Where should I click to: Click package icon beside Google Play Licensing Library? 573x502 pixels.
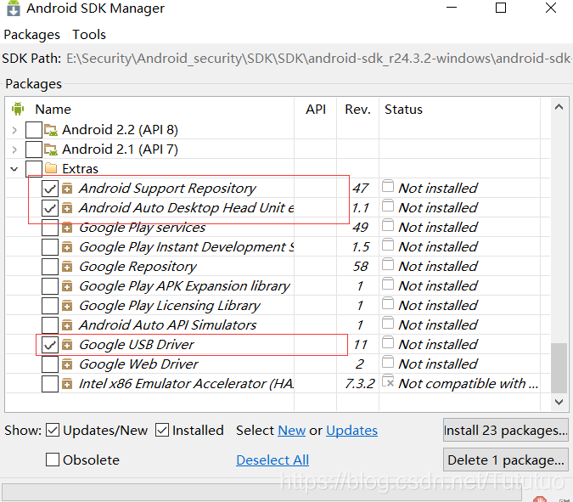click(x=67, y=306)
